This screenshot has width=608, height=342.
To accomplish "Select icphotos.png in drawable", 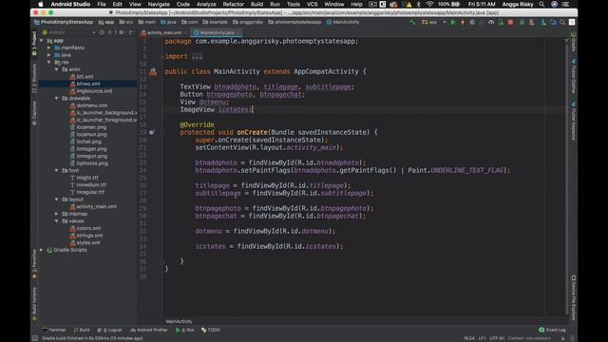I will [92, 163].
